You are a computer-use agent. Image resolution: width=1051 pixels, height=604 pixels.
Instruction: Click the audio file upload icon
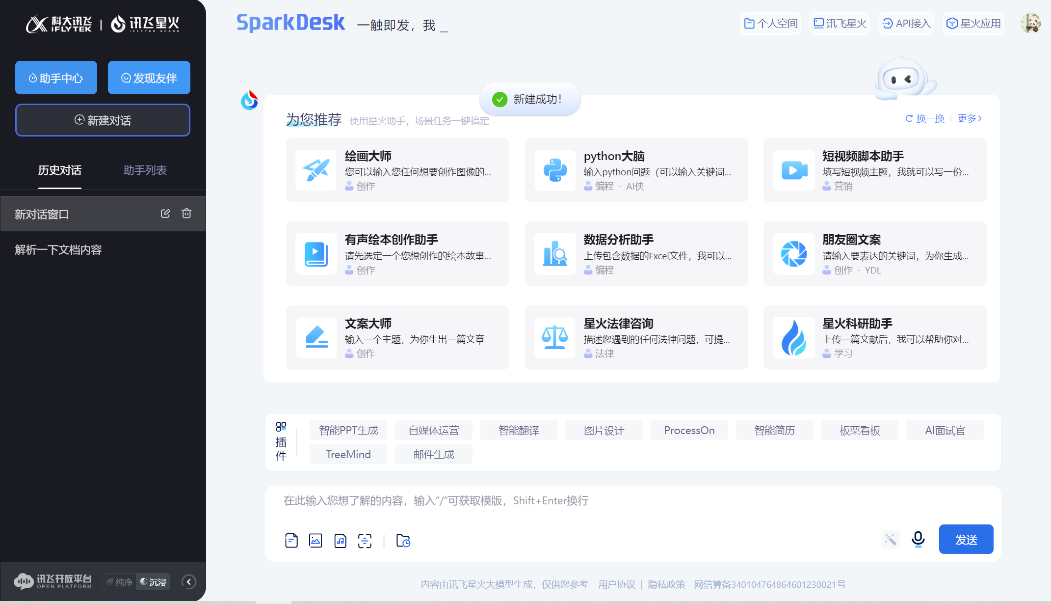340,541
